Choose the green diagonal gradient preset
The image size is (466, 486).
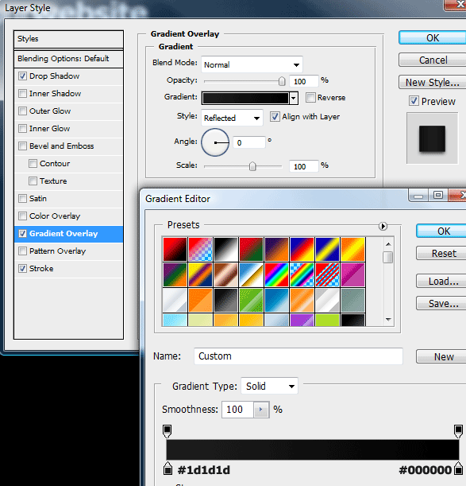(x=251, y=300)
